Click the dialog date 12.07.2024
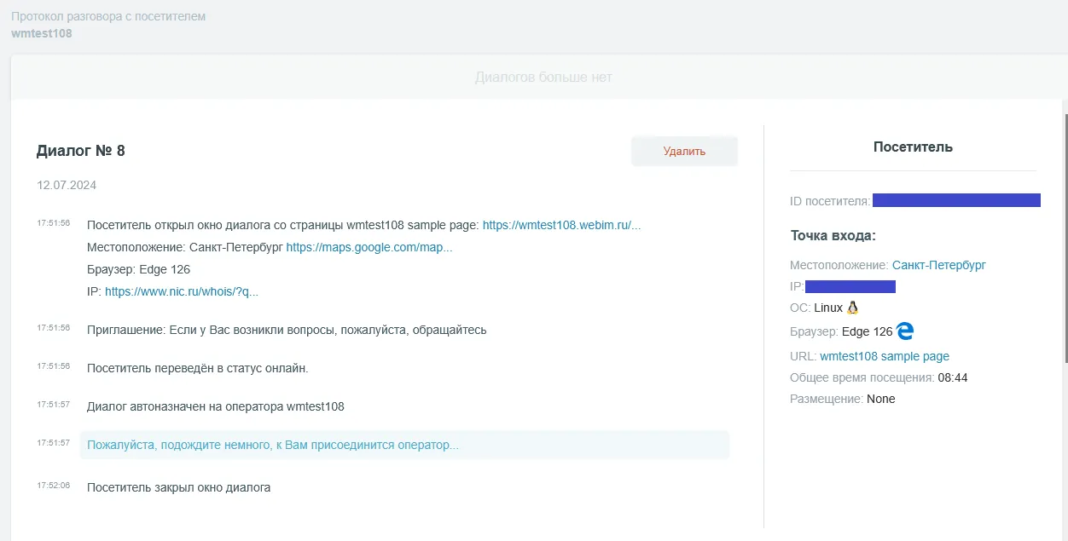This screenshot has height=541, width=1068. pos(66,185)
